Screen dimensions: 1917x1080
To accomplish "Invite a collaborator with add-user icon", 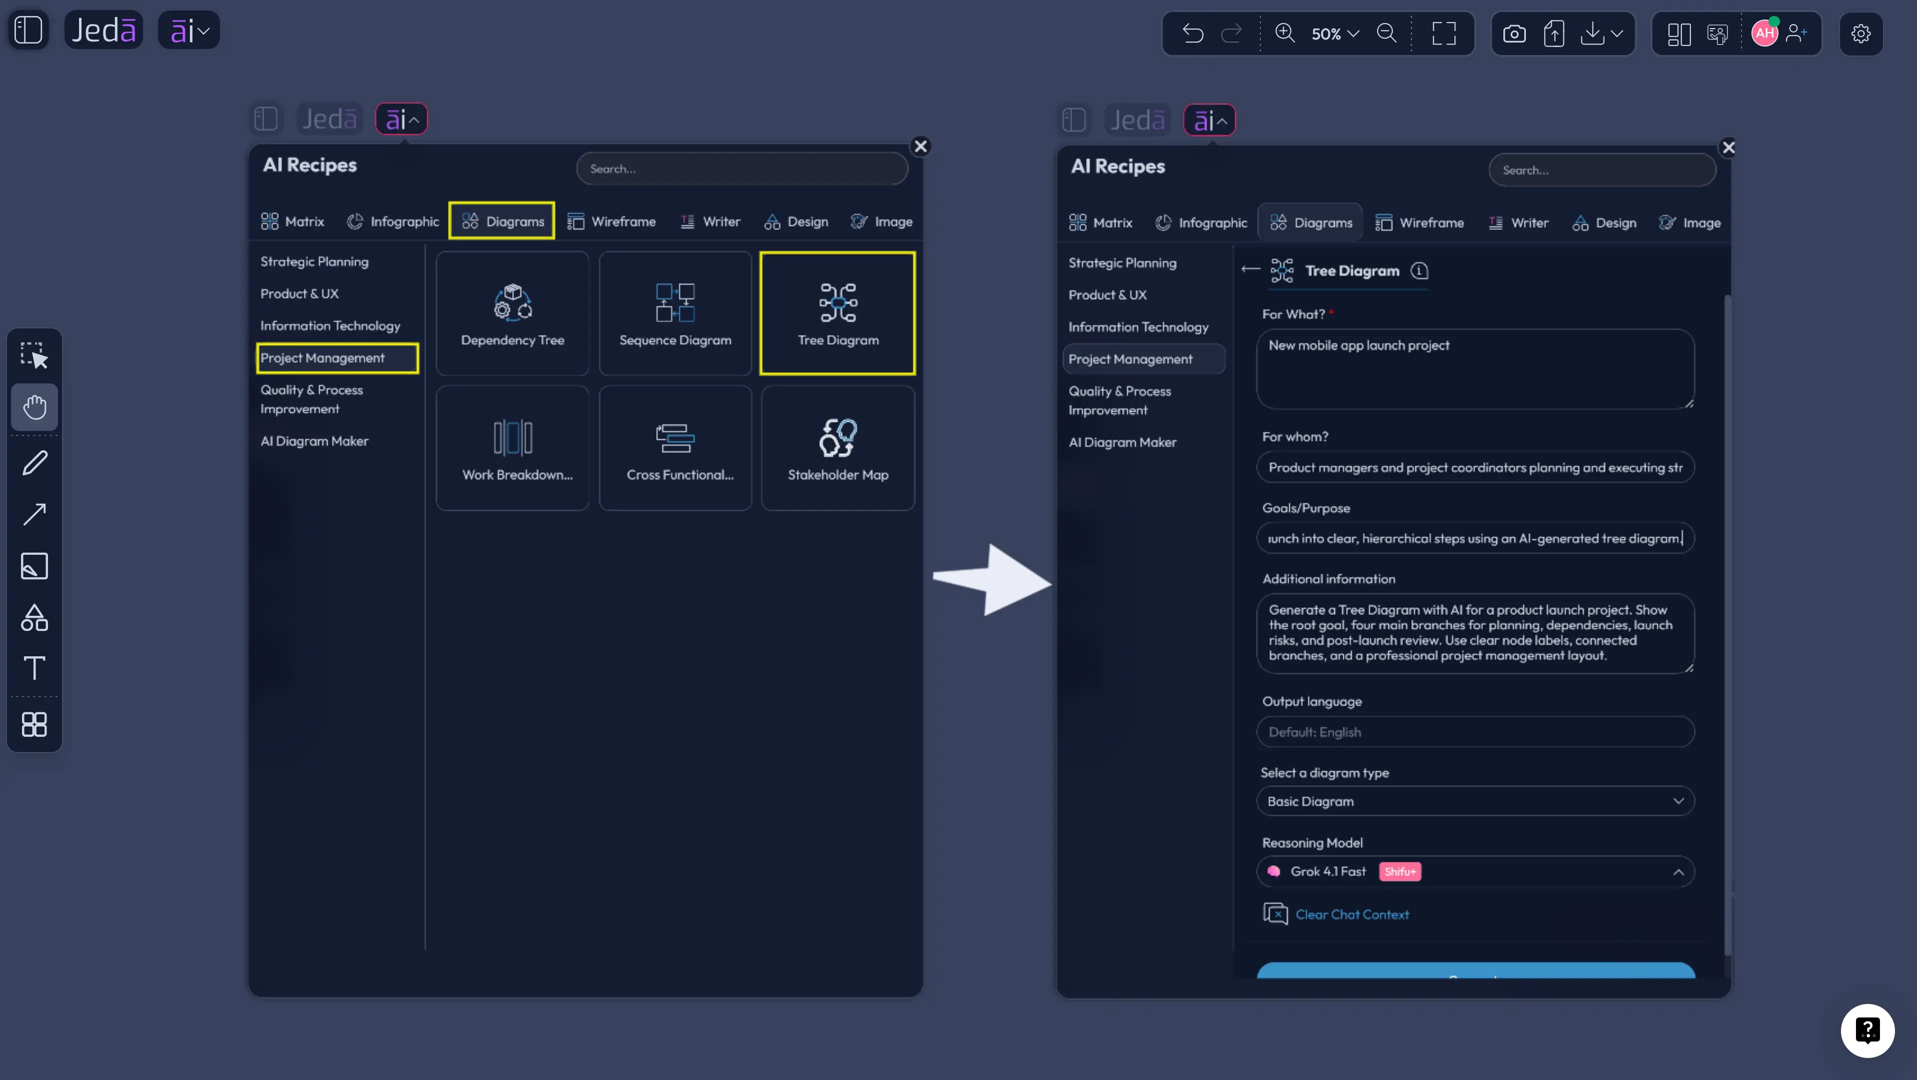I will (1796, 33).
